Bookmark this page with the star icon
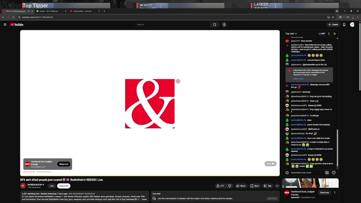This screenshot has width=361, height=203. pos(333,17)
